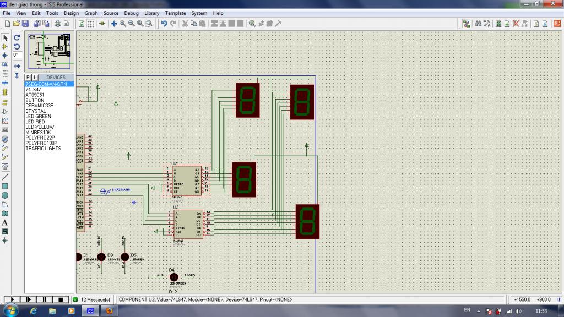Image resolution: width=564 pixels, height=317 pixels.
Task: Click the Rotate Clockwise icon
Action: (17, 37)
